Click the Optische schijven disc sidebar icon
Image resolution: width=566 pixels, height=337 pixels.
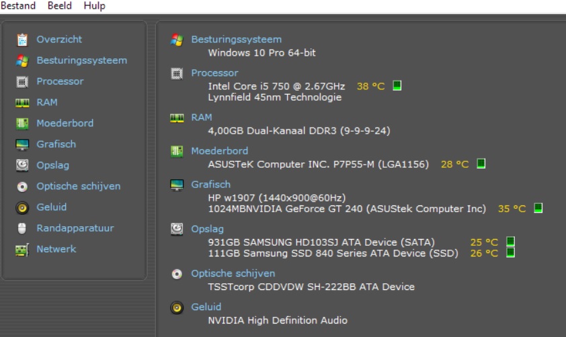coord(23,187)
